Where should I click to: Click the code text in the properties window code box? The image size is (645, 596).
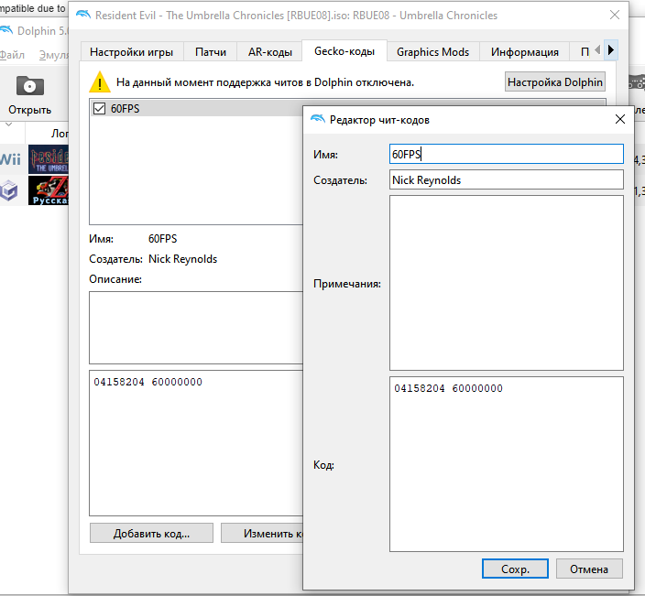point(148,382)
